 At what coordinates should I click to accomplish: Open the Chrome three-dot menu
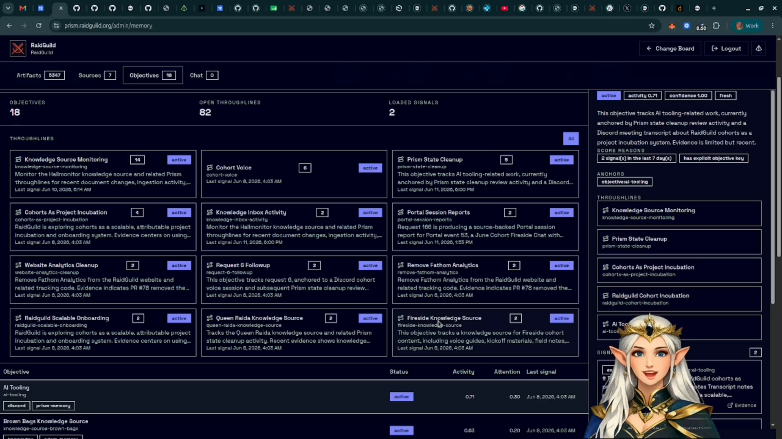tap(773, 26)
